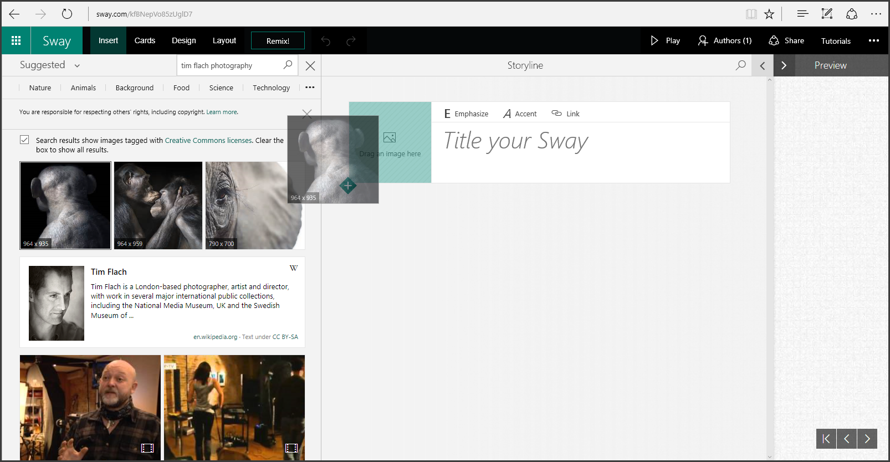Open Tutorials
This screenshot has height=462, width=890.
tap(836, 41)
